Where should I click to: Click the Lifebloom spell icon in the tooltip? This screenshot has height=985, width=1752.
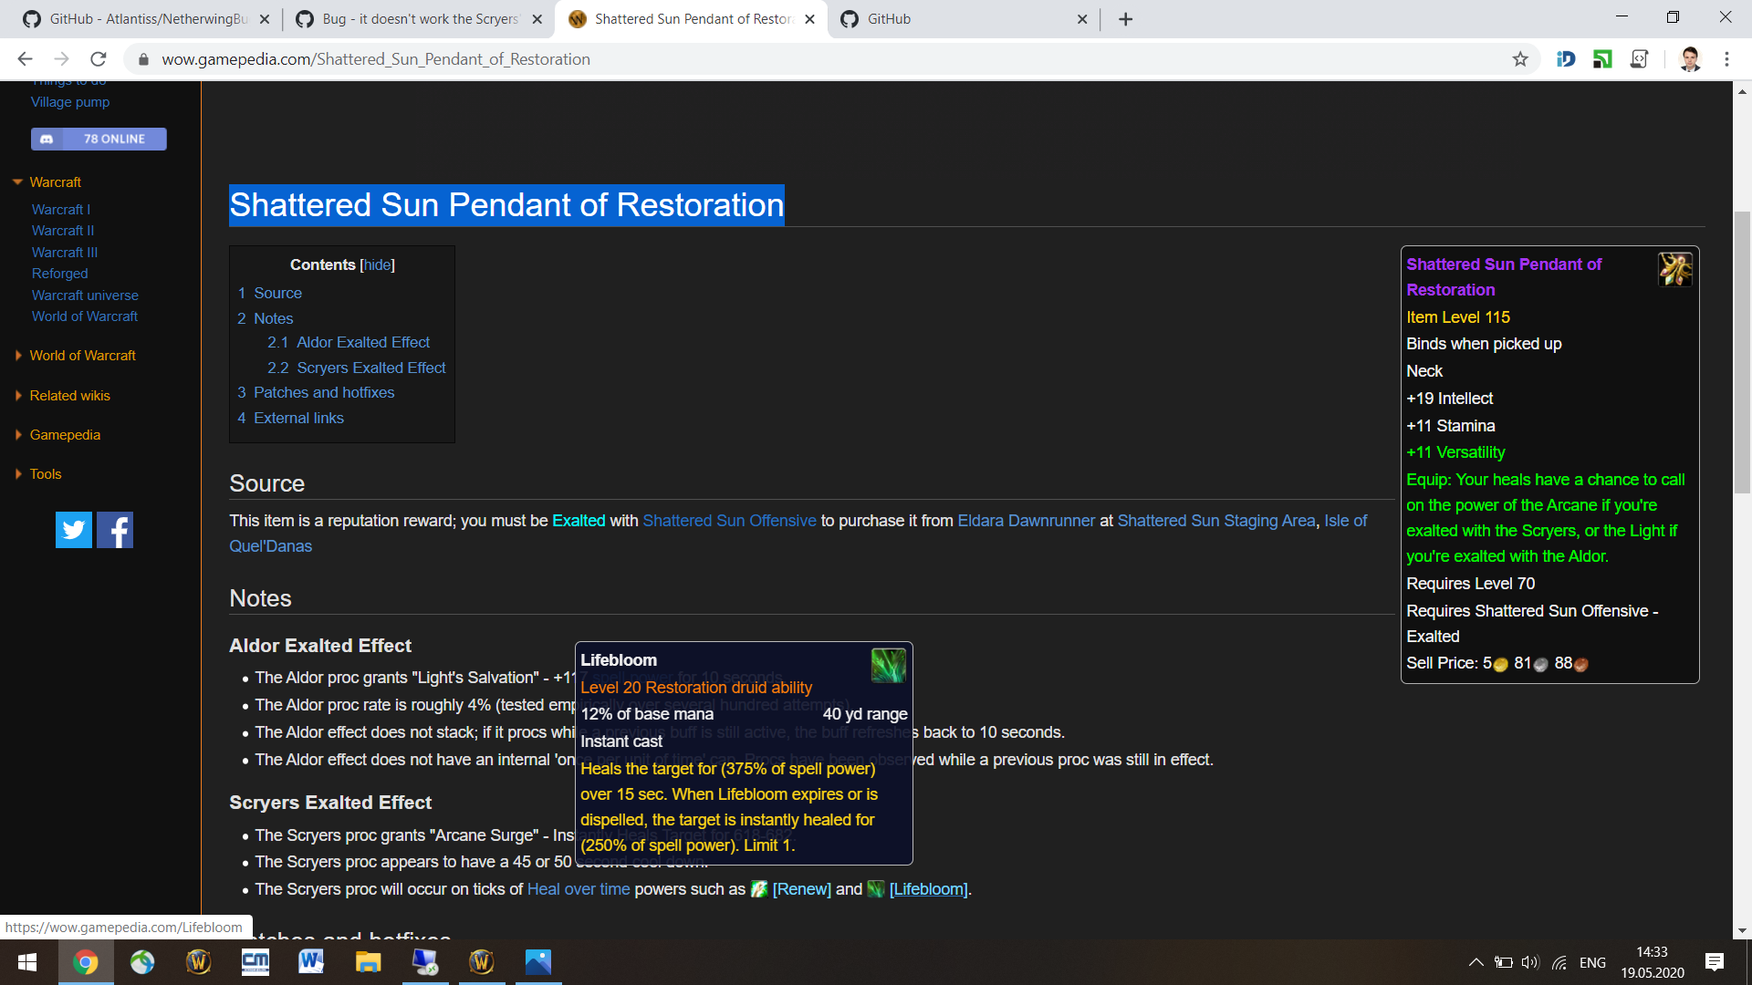[x=887, y=665]
